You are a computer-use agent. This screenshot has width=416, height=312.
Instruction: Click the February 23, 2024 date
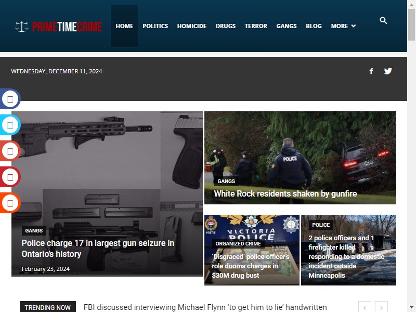tap(45, 269)
